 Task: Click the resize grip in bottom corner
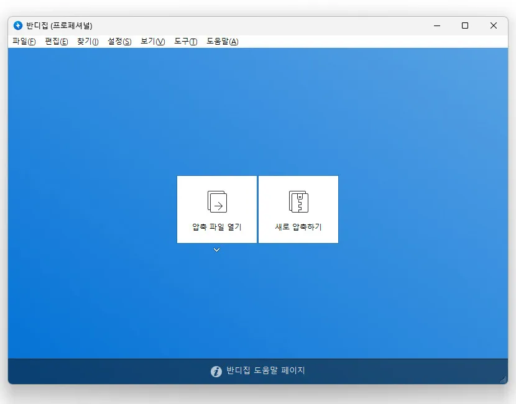504,380
